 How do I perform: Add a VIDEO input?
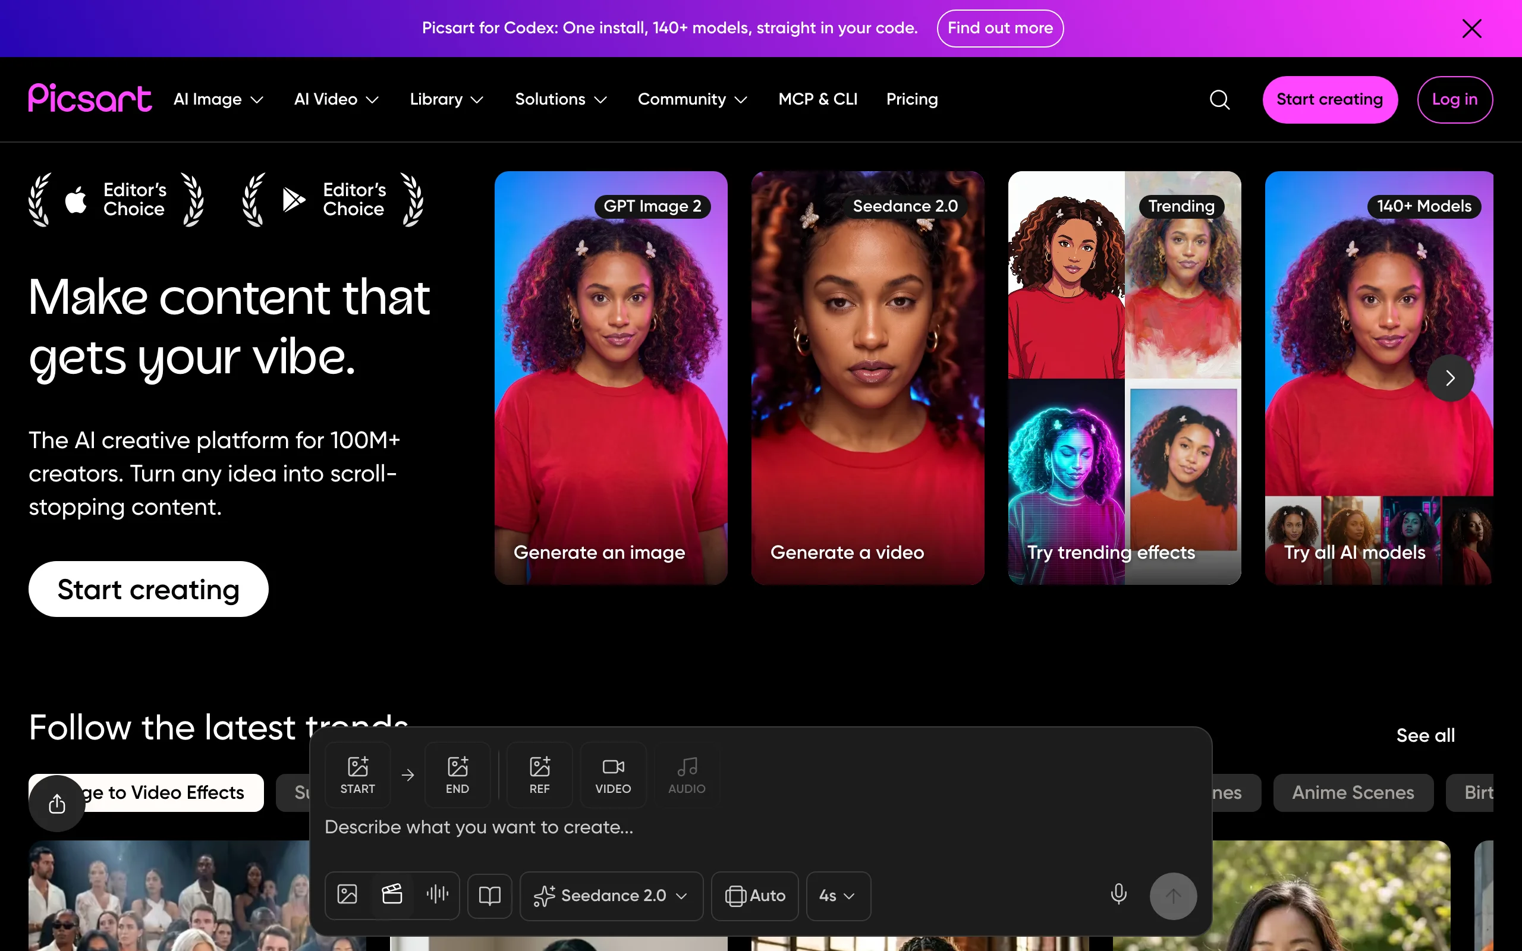coord(613,775)
